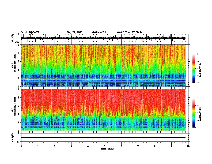Click the '5' tick on ch.3(V) axis

pyautogui.click(x=19, y=133)
